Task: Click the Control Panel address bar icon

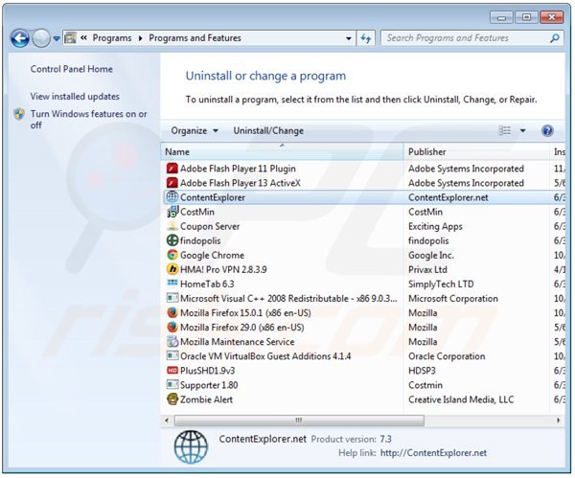Action: (70, 37)
